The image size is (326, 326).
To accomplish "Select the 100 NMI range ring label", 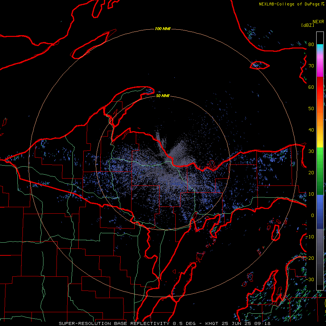I will 163,29.
